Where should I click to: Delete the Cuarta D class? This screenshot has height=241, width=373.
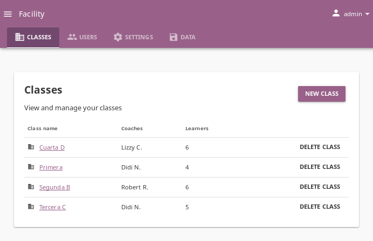coord(320,147)
